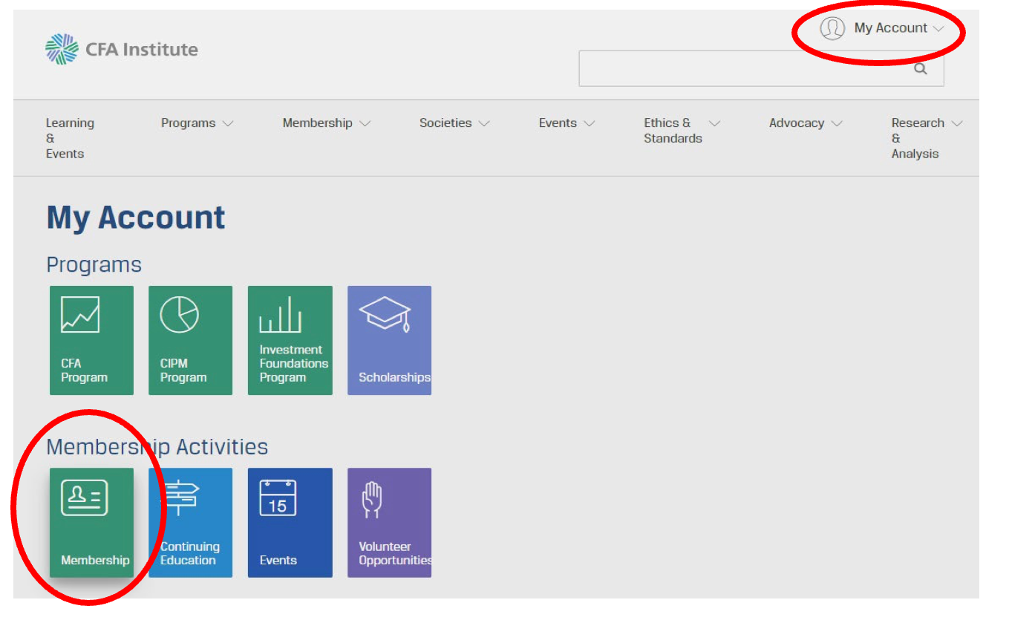Image resolution: width=1009 pixels, height=623 pixels.
Task: Click the user profile avatar icon
Action: tap(832, 28)
